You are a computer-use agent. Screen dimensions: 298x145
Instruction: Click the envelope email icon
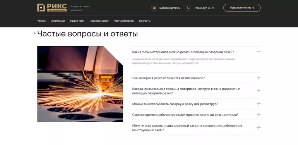point(154,8)
